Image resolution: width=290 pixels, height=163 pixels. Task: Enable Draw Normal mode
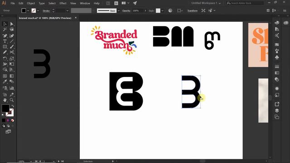coord(4,126)
